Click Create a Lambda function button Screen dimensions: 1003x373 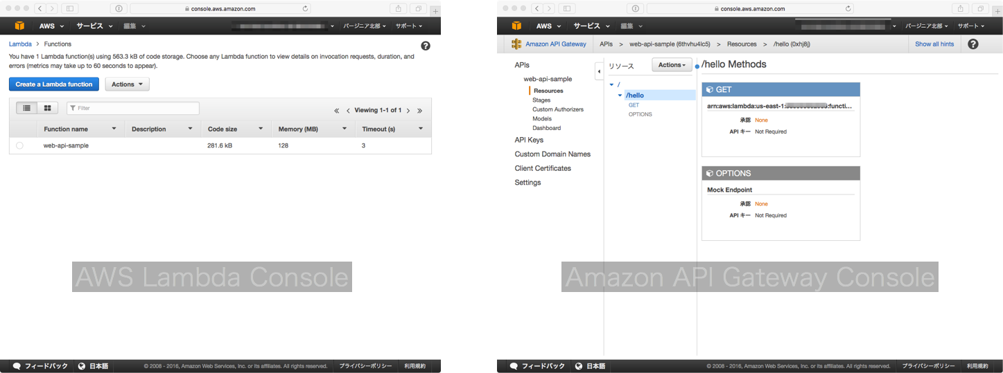click(54, 84)
